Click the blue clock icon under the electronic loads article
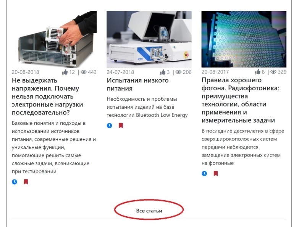The image size is (299, 227). point(15,182)
